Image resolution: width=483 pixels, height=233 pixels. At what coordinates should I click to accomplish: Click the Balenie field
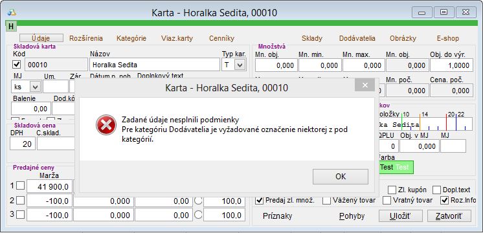point(31,109)
